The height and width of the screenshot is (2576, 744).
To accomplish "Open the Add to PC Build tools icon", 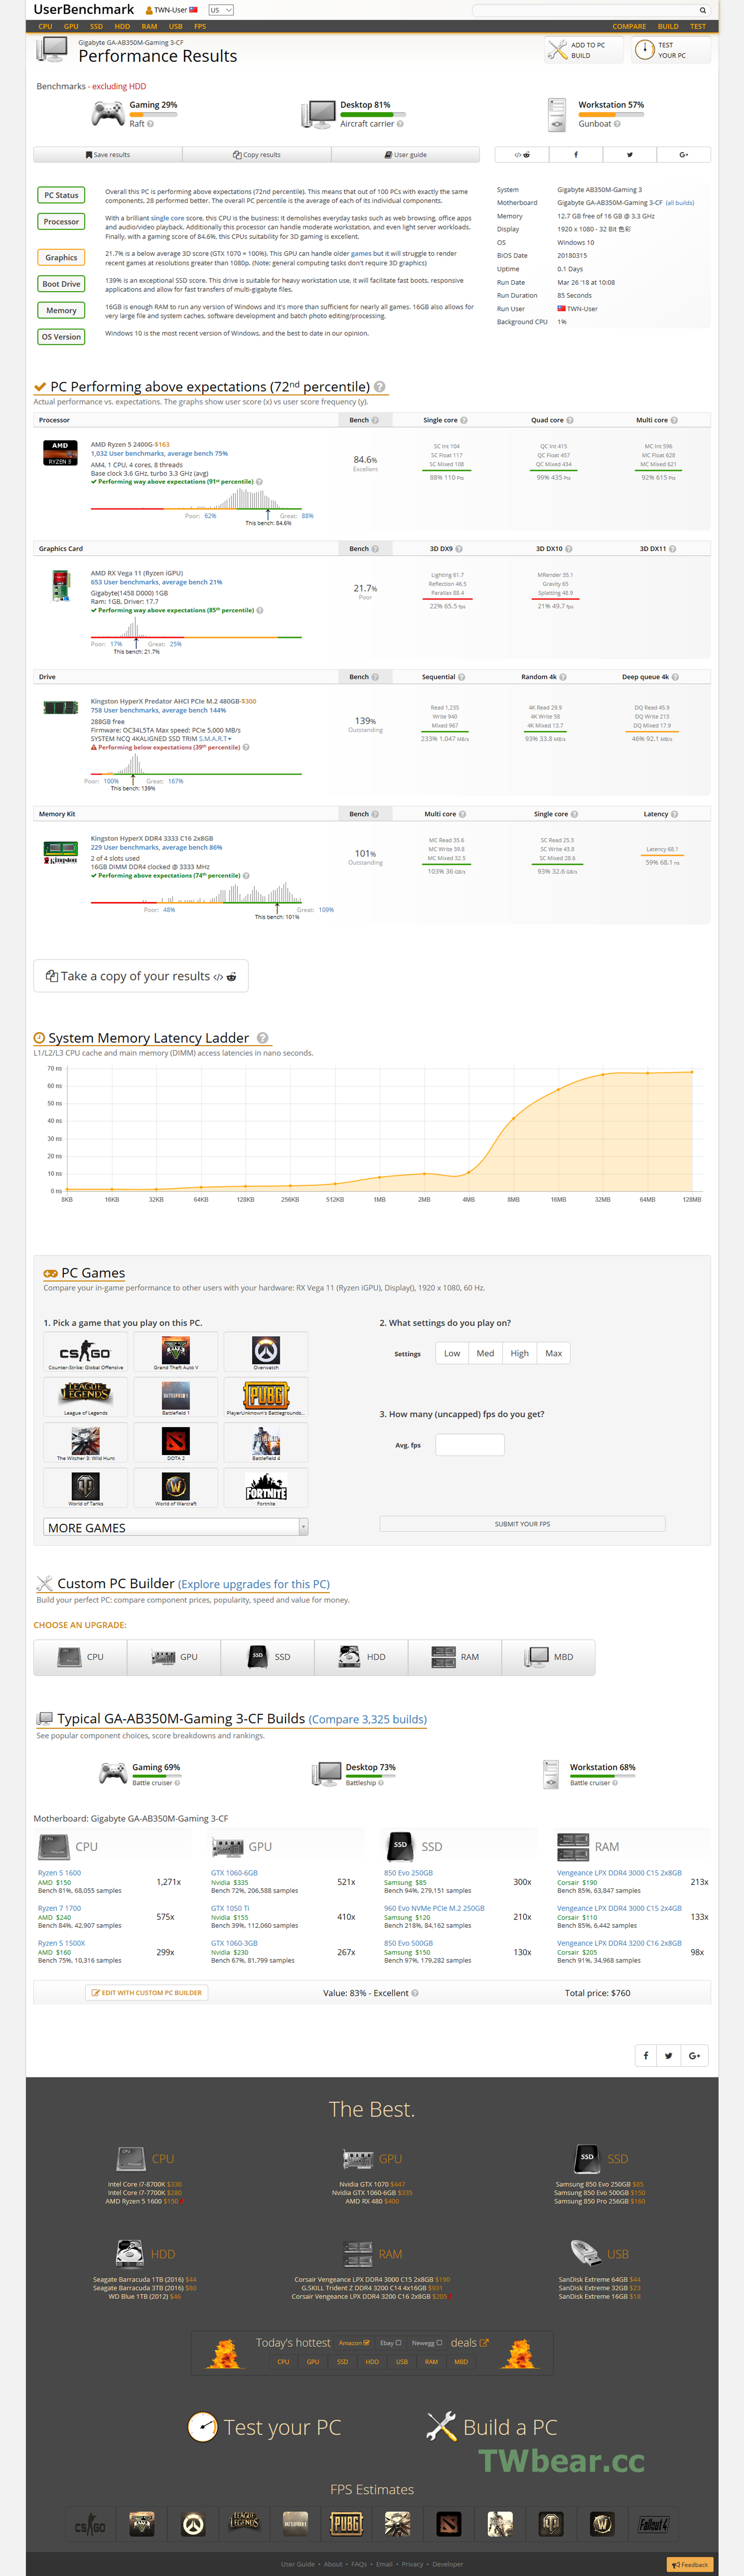I will coord(556,50).
